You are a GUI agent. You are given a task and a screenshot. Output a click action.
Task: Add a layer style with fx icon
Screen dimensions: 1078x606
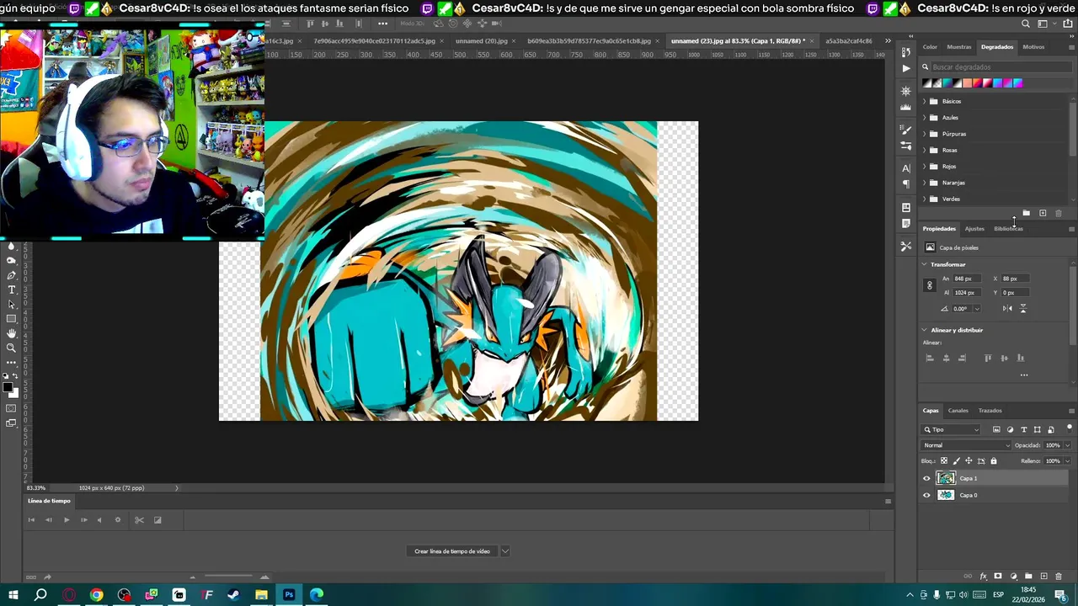pos(984,577)
